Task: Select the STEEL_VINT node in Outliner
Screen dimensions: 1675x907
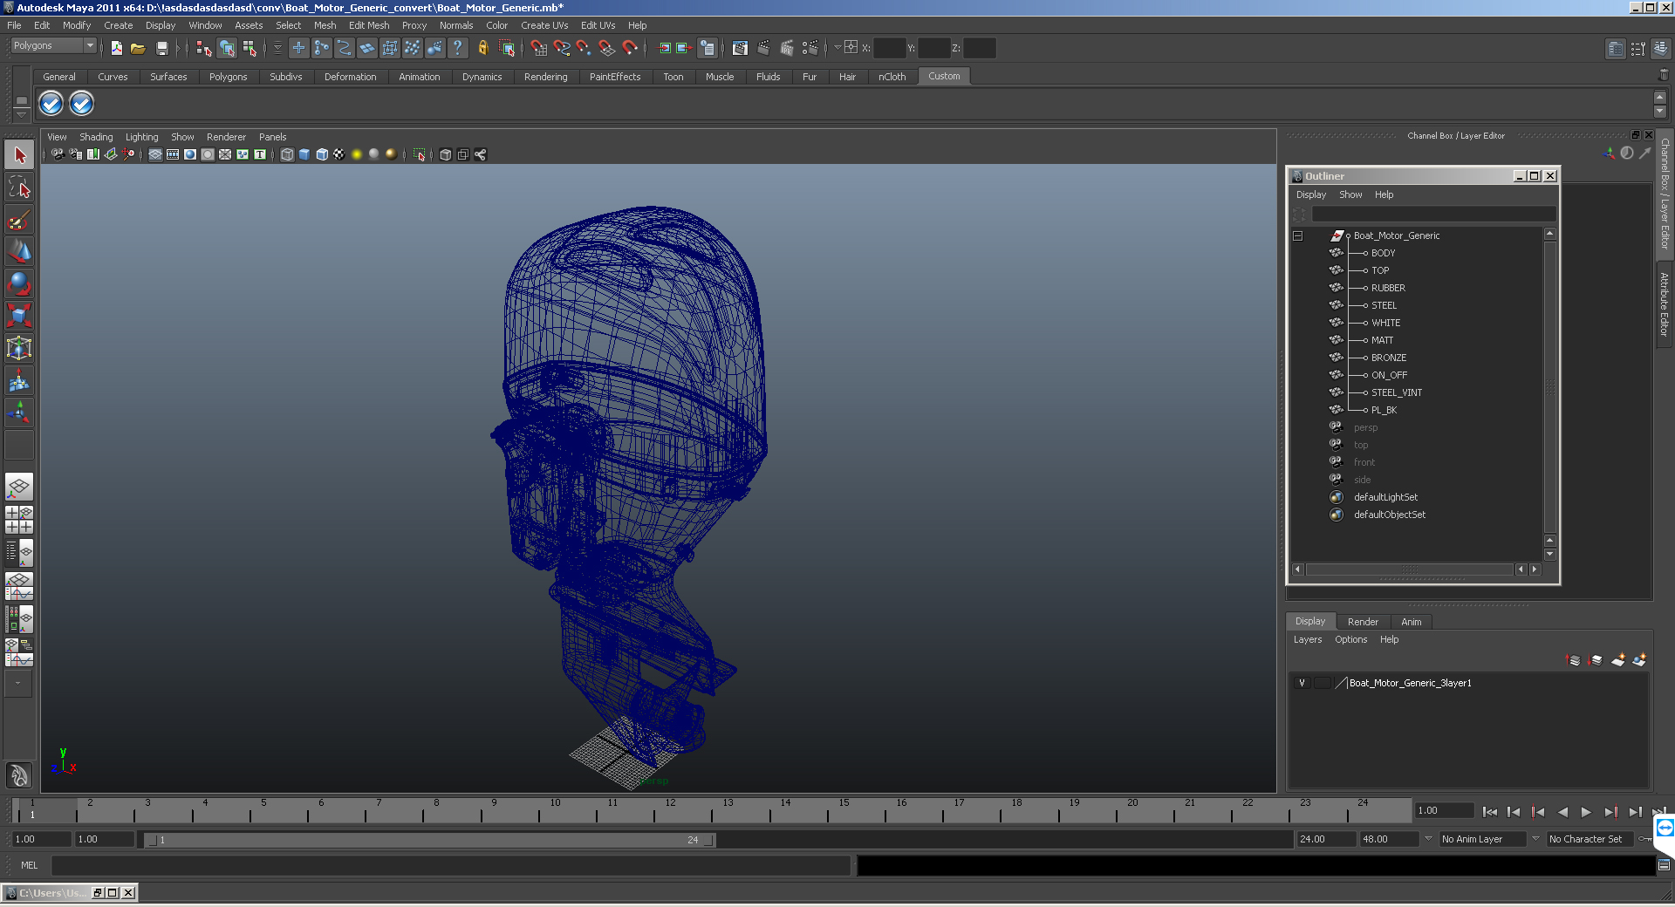Action: pyautogui.click(x=1396, y=392)
